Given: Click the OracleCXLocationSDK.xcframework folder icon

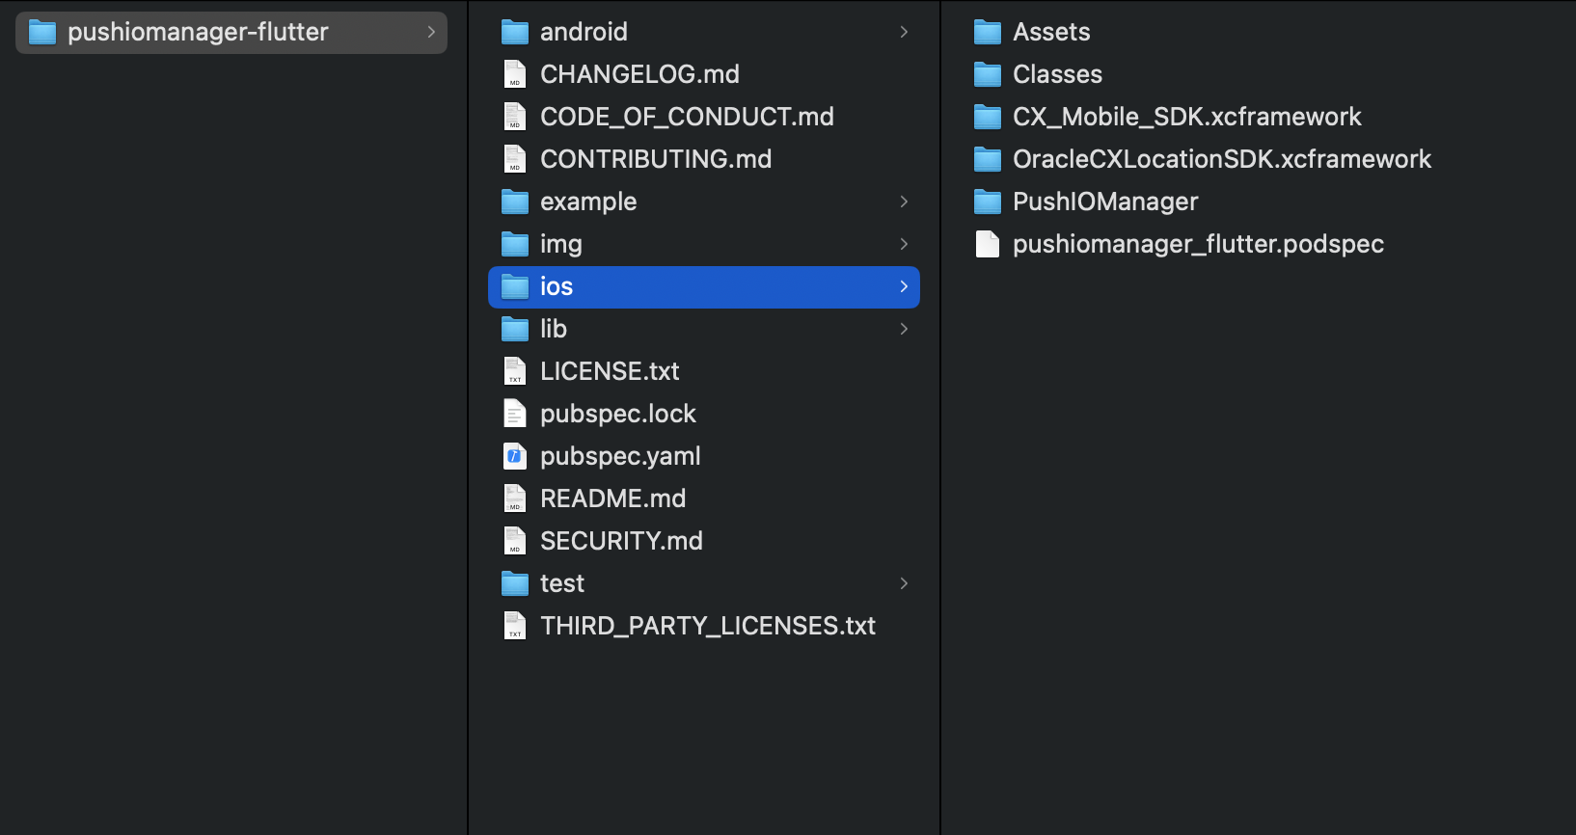Looking at the screenshot, I should tap(988, 160).
